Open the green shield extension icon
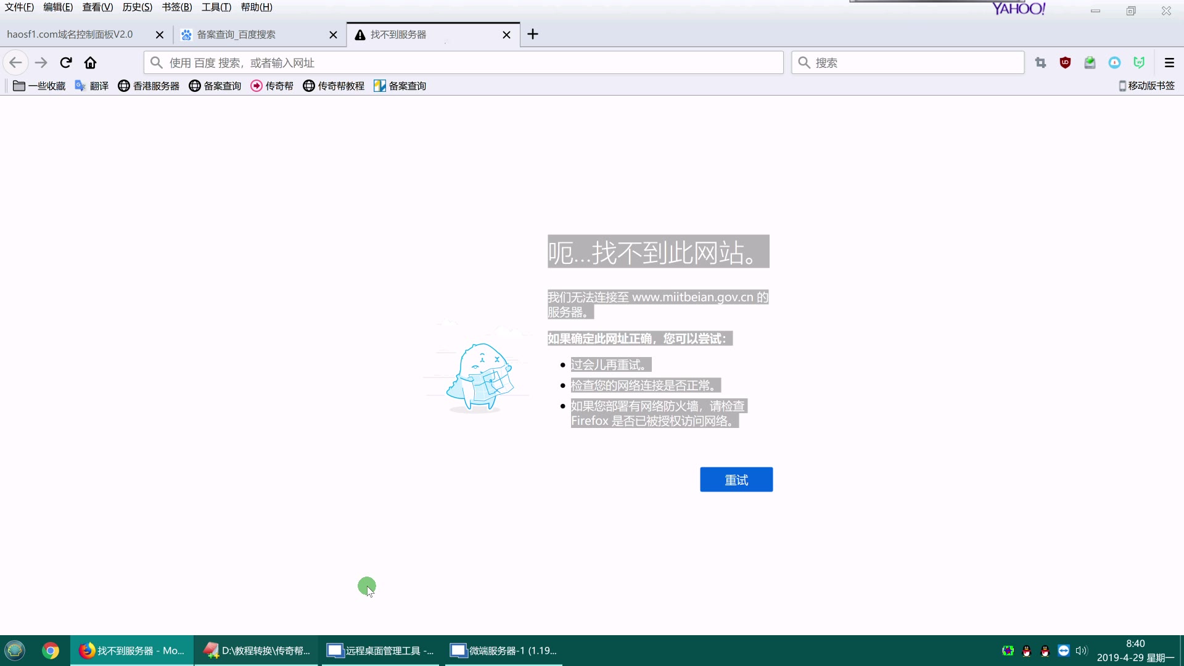The height and width of the screenshot is (666, 1184). pos(1140,62)
